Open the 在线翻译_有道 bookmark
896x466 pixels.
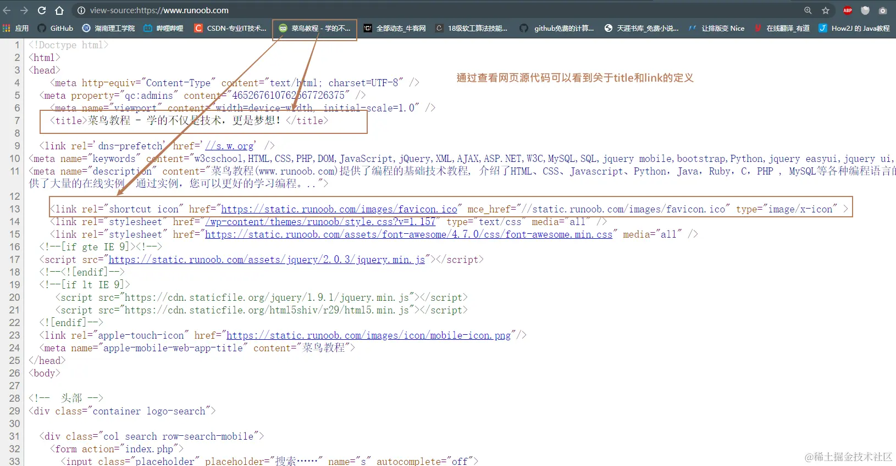pos(782,28)
